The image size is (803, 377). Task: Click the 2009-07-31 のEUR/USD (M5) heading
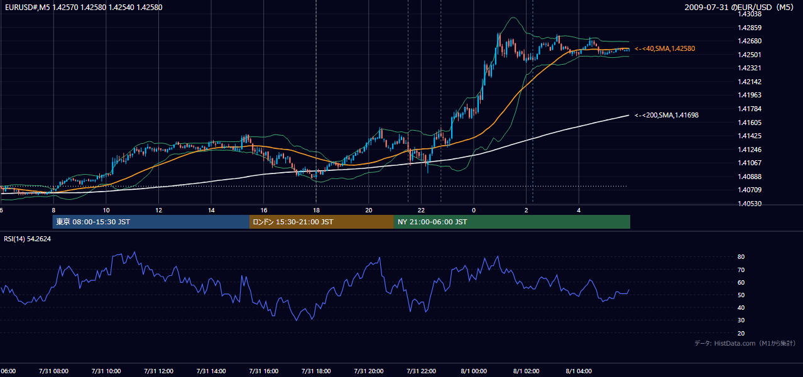point(739,8)
